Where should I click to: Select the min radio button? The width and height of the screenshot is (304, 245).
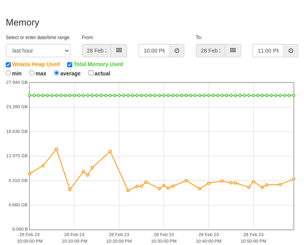point(8,73)
